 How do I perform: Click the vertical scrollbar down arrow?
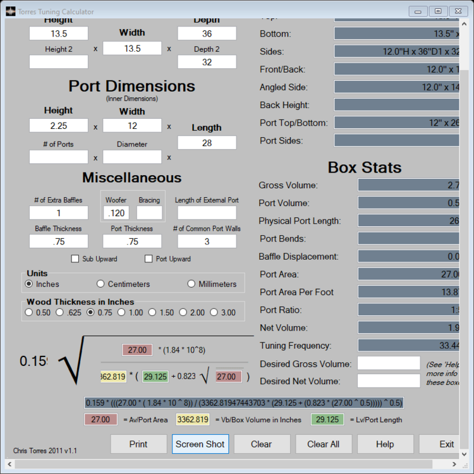tap(465, 454)
